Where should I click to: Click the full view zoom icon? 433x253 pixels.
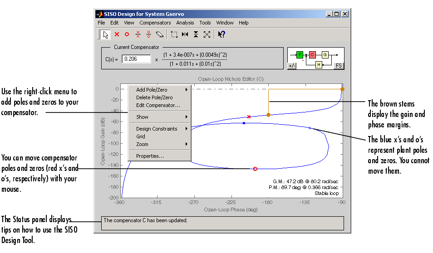[207, 34]
